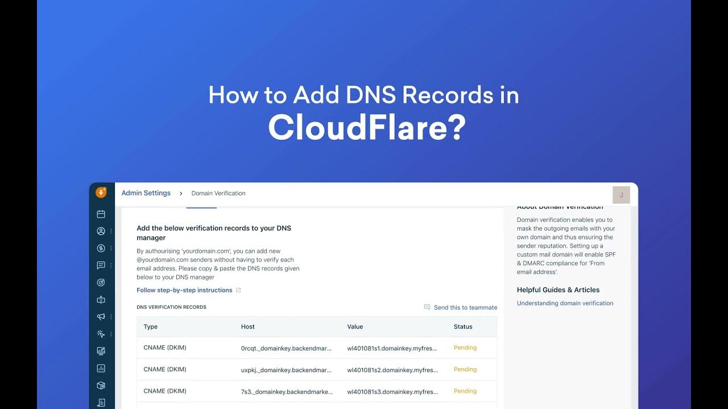Open the deals dollar icon in sidebar
728x409 pixels.
[101, 248]
